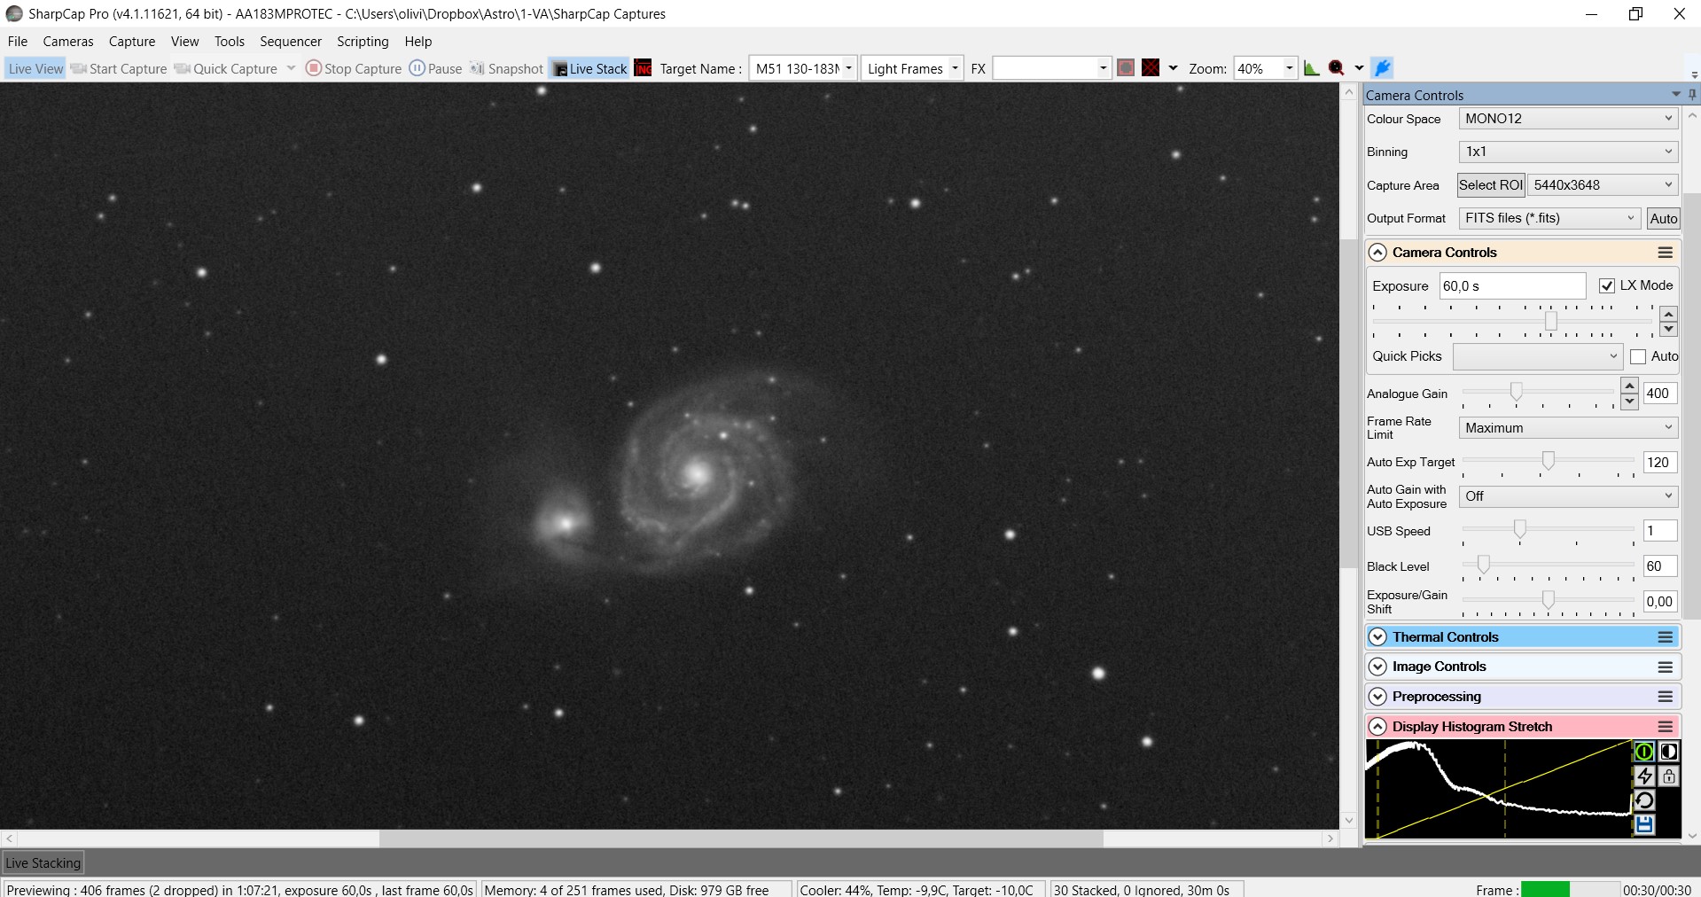Click the half-circle contrast icon in histogram panel
Viewport: 1701px width, 897px height.
1669,752
